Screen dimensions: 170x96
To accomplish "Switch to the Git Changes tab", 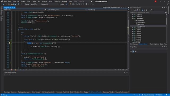I will coord(134,44).
